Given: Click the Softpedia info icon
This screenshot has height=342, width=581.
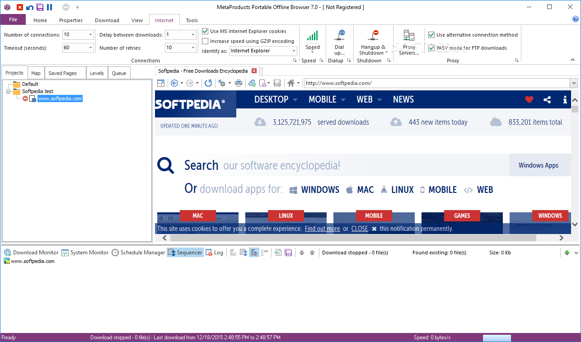Looking at the screenshot, I should click(x=565, y=100).
